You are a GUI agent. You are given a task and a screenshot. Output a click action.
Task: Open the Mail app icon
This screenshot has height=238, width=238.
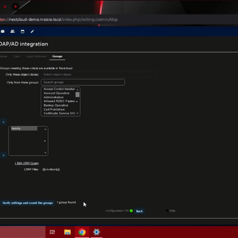[x=2, y=31]
